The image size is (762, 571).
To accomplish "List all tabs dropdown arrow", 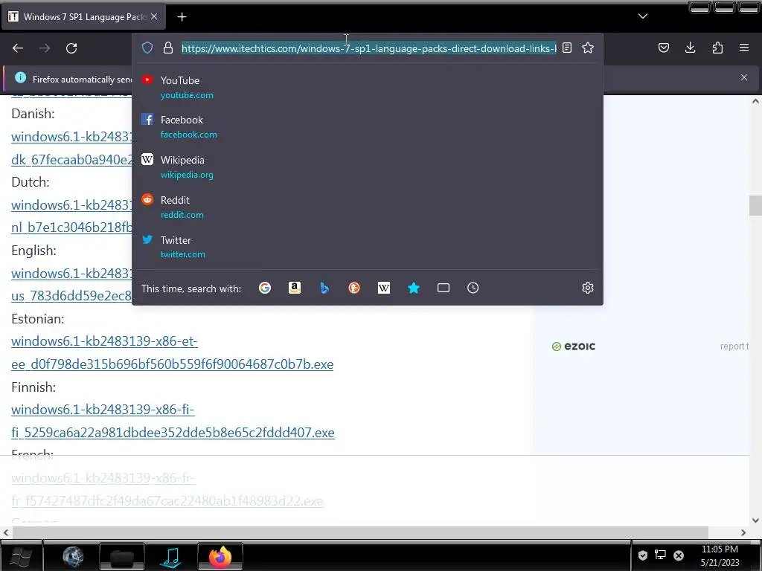I will coord(642,16).
